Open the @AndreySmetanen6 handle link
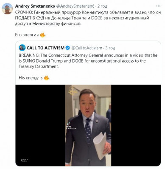165x169 pixels. [75, 6]
